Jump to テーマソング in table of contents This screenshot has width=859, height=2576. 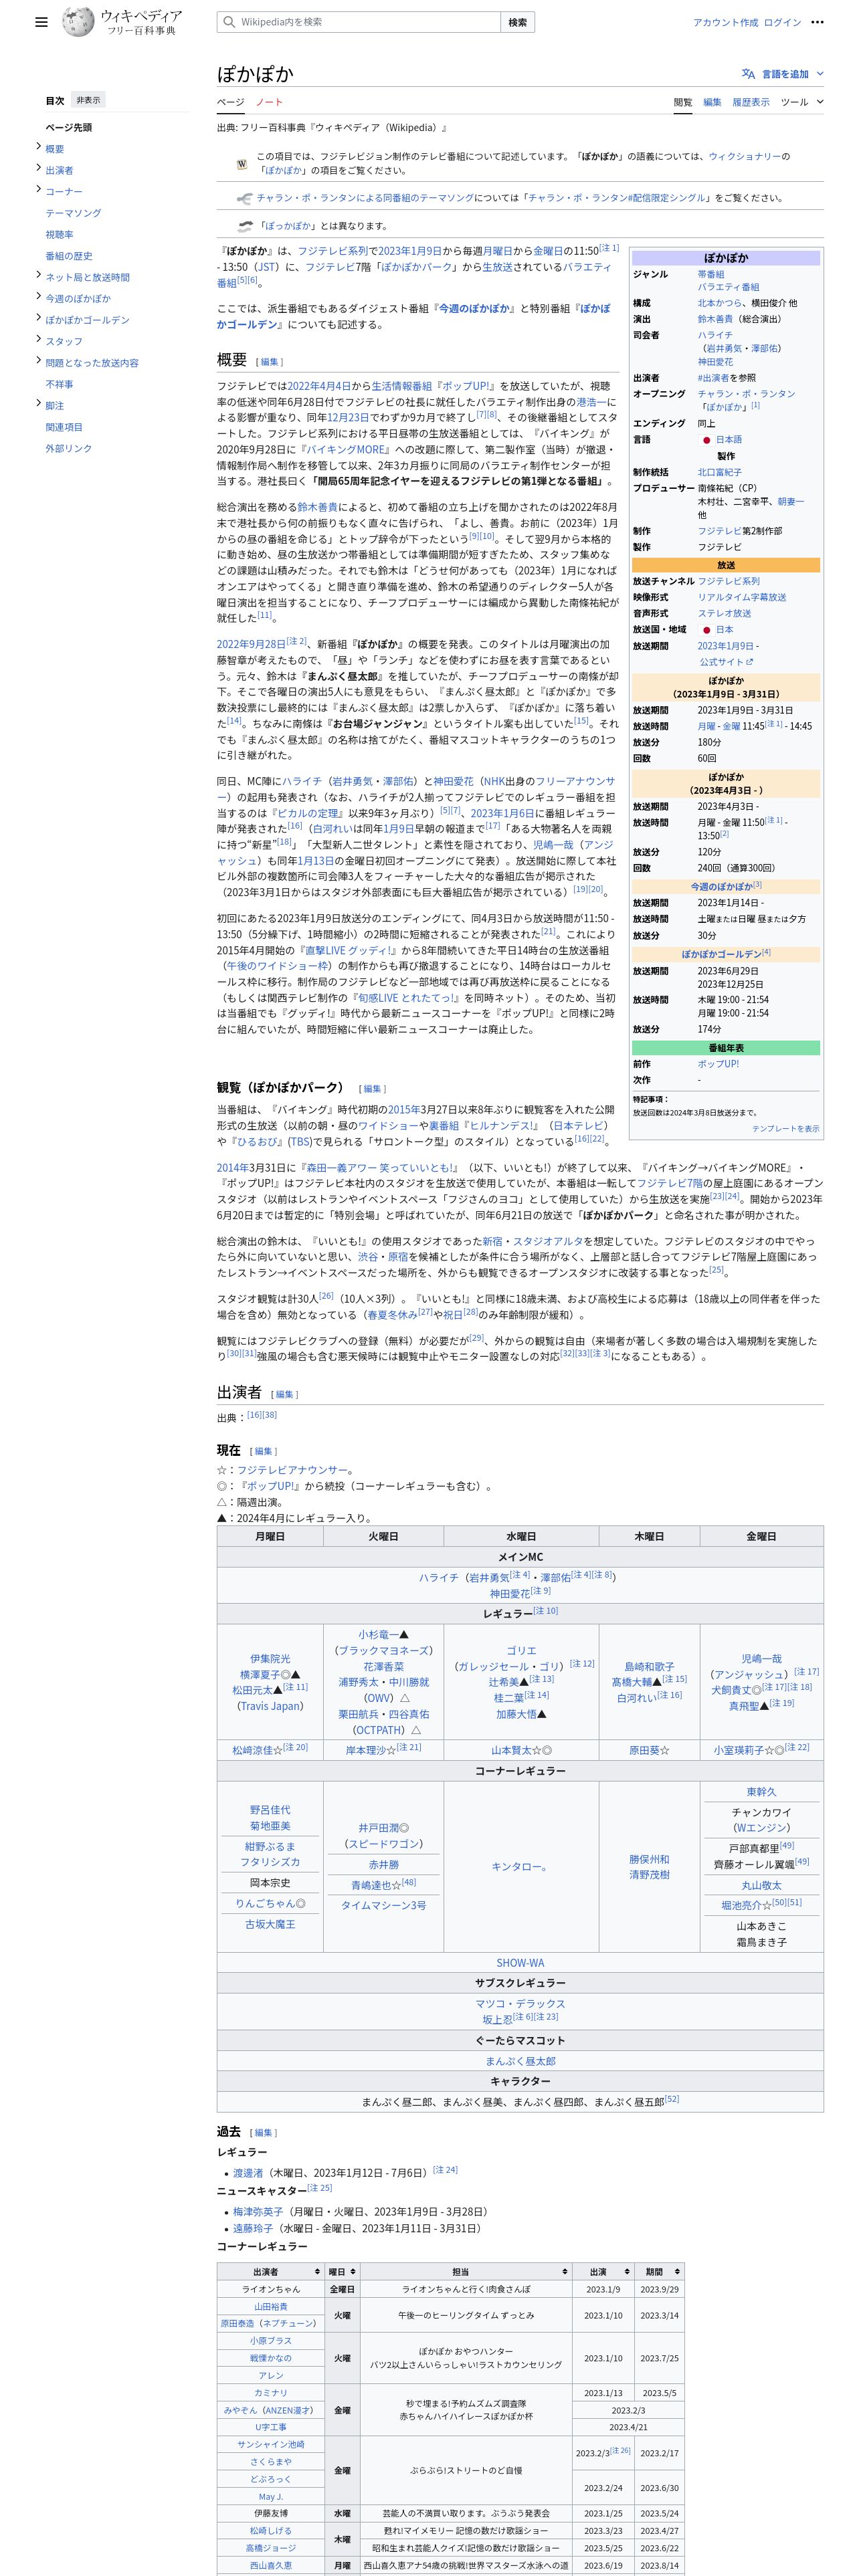73,213
